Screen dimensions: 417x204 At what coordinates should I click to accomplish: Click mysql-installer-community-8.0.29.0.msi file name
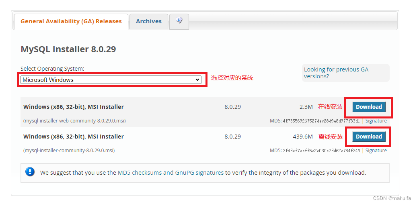coord(69,151)
